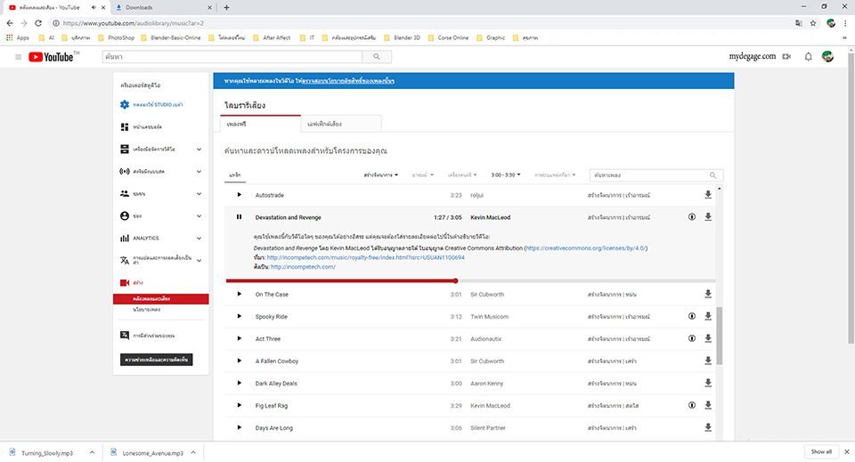
Task: Open the attribution filter dropdown
Action: click(x=555, y=174)
